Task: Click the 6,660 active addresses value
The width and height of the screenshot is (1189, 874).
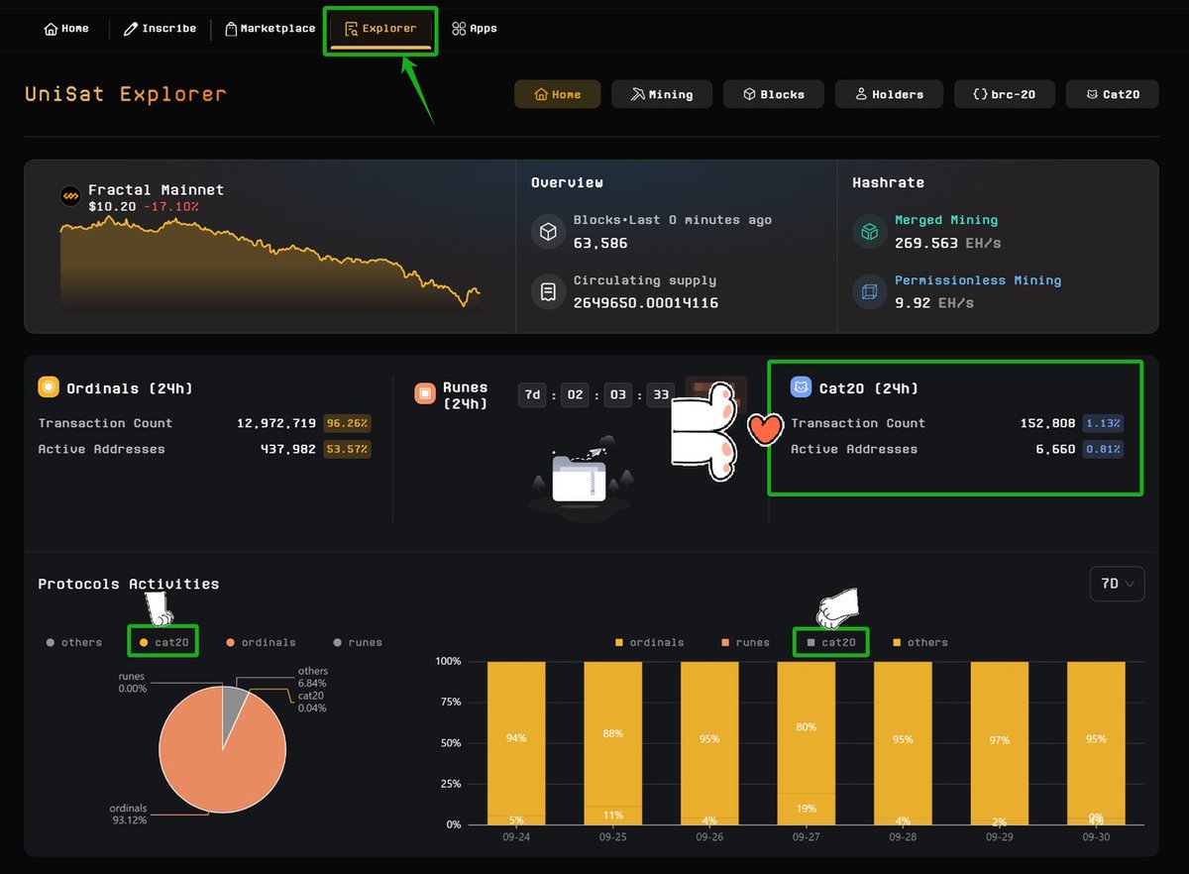Action: (x=1056, y=449)
